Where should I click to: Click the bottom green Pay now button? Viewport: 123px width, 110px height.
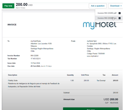click(91, 109)
